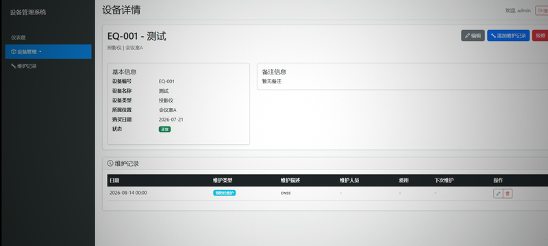The height and width of the screenshot is (246, 548).
Task: Click the 设备名称 field label
Action: [122, 91]
